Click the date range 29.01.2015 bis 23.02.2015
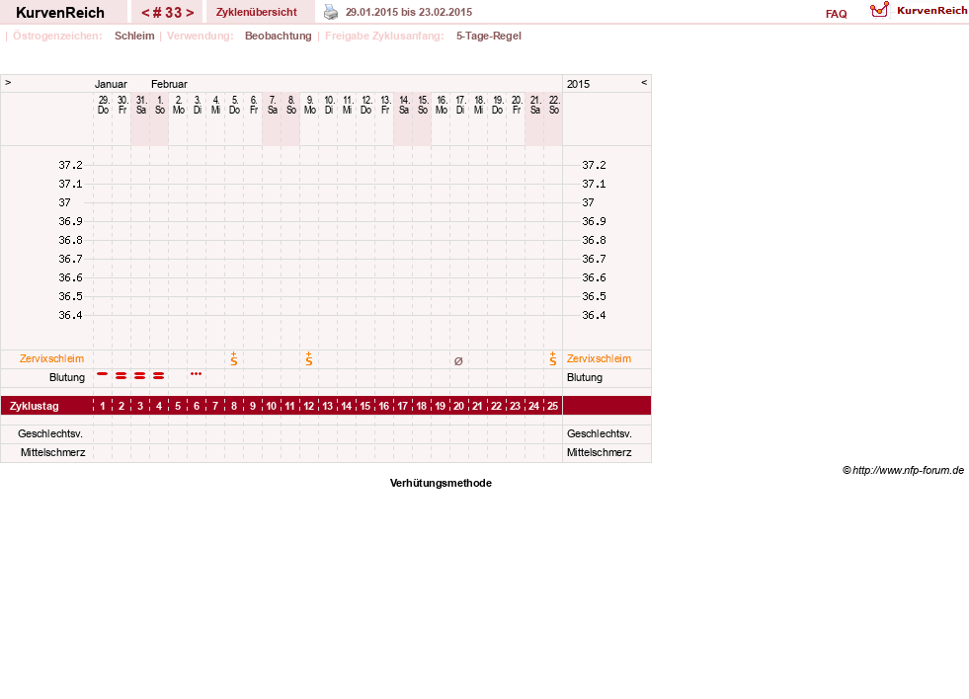969x699 pixels. point(409,13)
